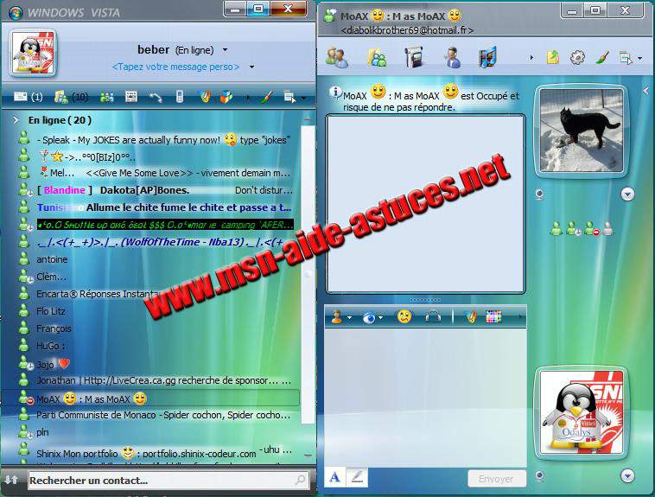Click the voice clip headphones icon

pyautogui.click(x=433, y=317)
